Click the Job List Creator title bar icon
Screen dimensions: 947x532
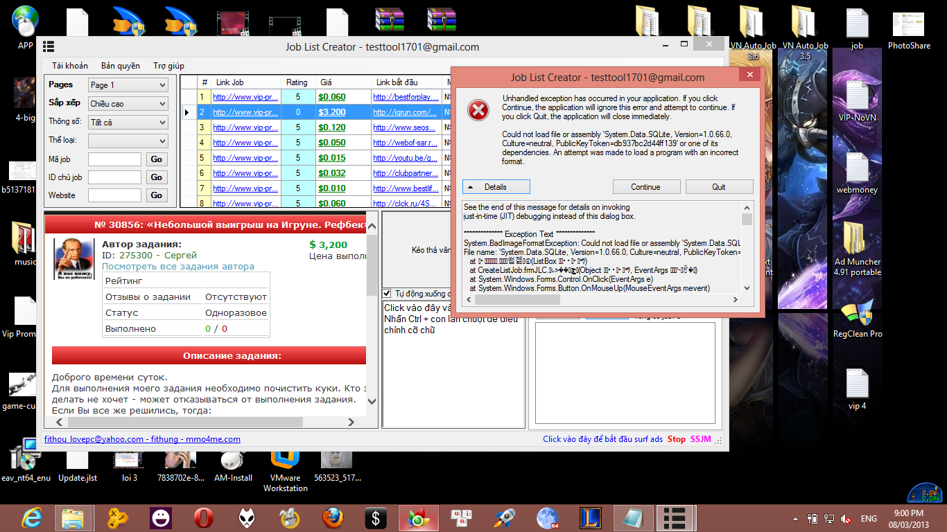coord(49,47)
